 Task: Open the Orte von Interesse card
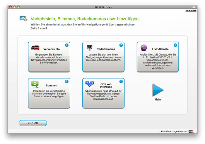tap(103, 93)
